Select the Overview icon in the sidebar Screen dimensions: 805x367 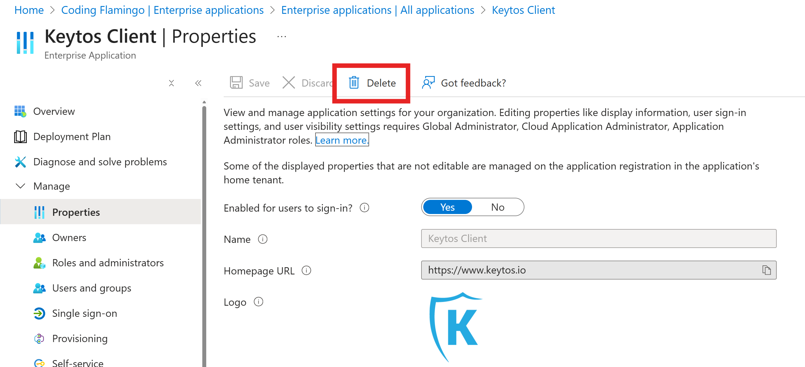pos(21,111)
